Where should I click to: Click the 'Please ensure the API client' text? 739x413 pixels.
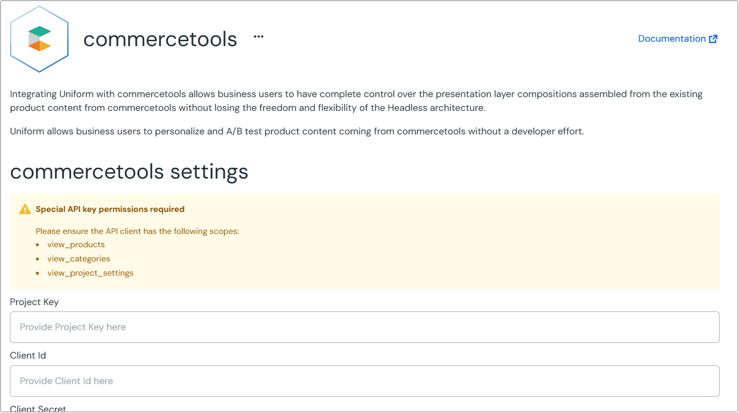(138, 232)
